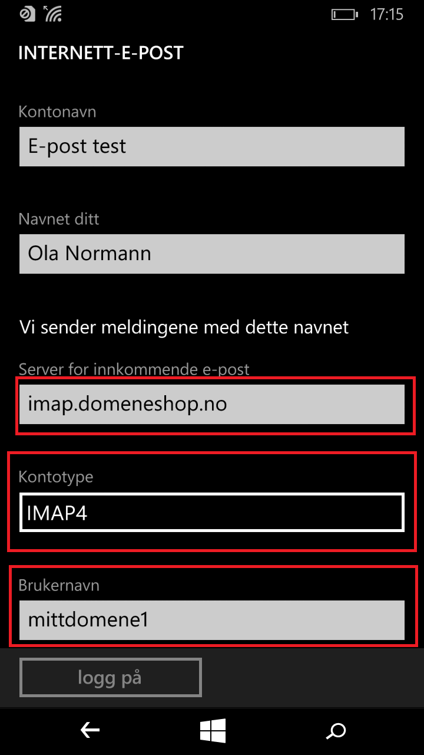The width and height of the screenshot is (424, 755).
Task: Tap the Navnet ditt label
Action: click(x=59, y=219)
